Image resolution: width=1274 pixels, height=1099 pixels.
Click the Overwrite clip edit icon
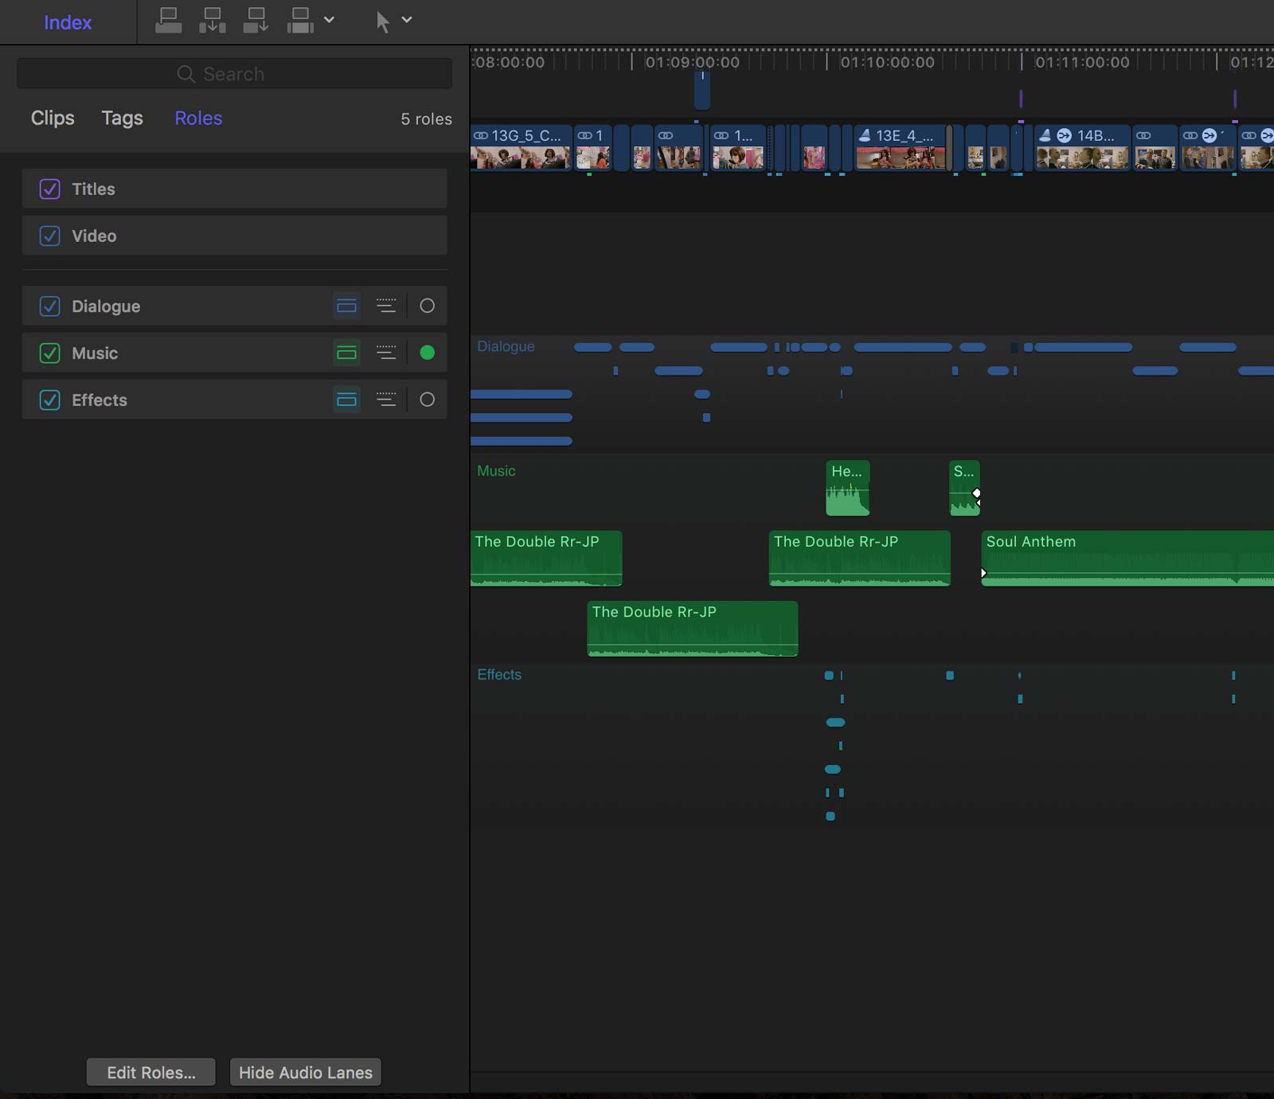300,21
